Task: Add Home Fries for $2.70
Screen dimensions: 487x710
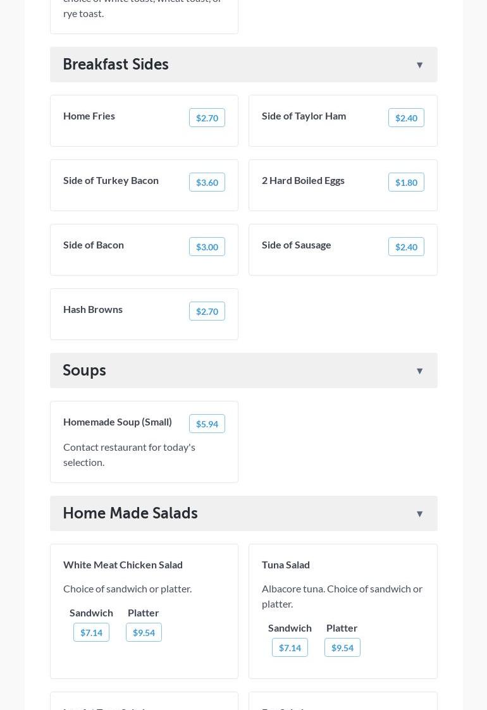Action: pyautogui.click(x=207, y=118)
